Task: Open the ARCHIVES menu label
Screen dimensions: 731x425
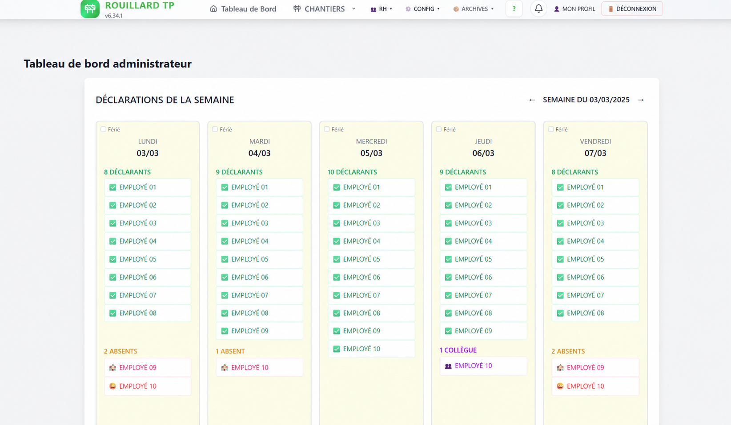Action: click(474, 9)
